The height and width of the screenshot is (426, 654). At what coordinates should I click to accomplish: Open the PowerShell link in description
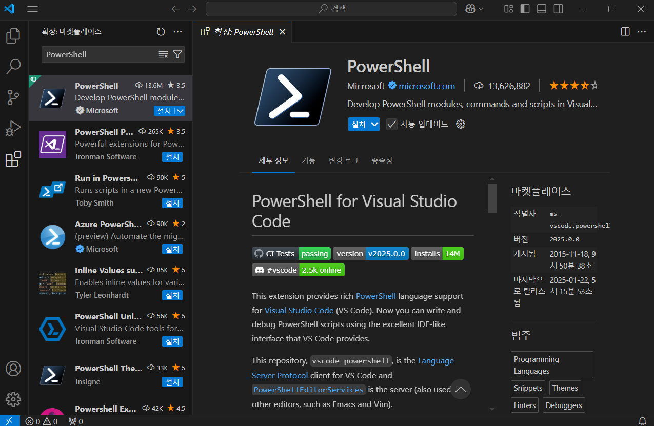tap(375, 296)
